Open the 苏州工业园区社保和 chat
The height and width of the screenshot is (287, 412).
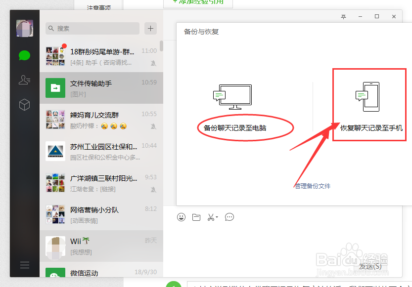(101, 151)
